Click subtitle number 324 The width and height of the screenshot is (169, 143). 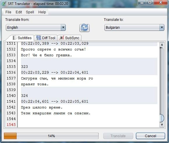tap(24, 96)
